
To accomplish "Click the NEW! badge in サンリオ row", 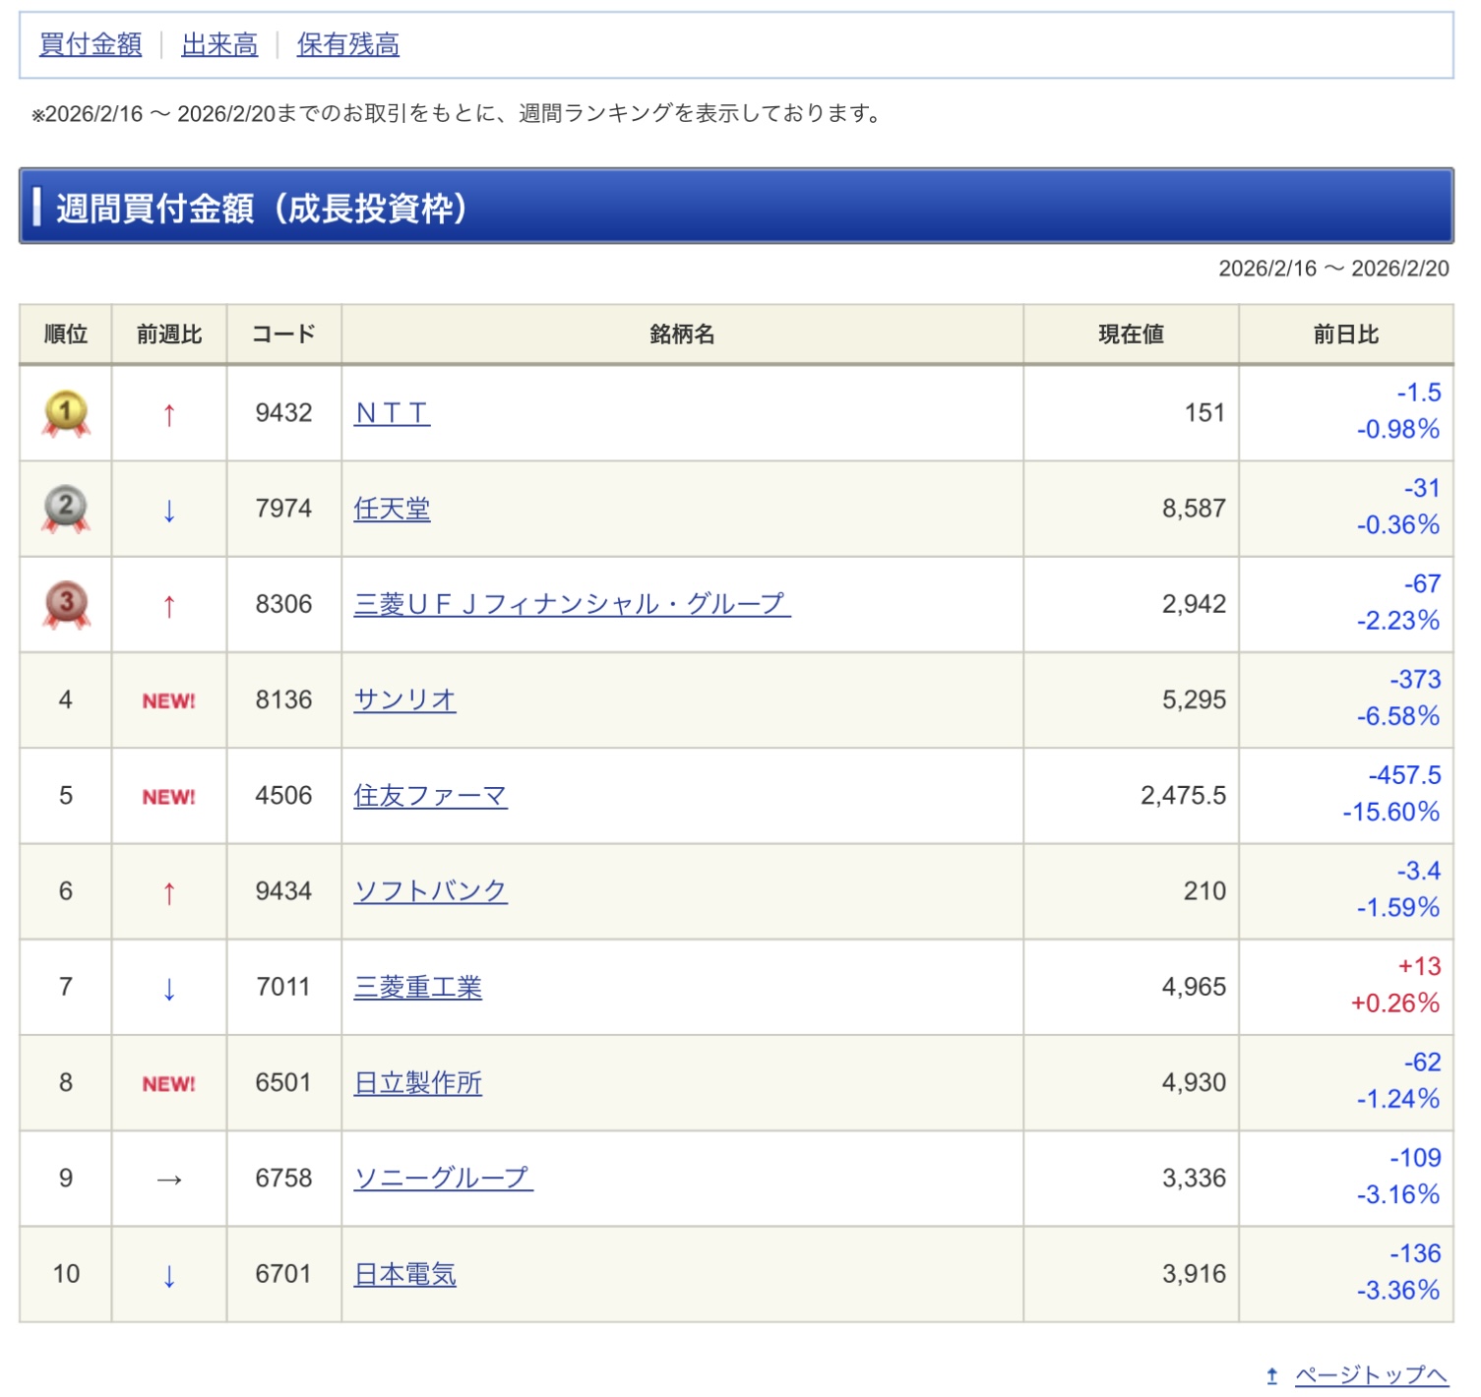I will [169, 701].
